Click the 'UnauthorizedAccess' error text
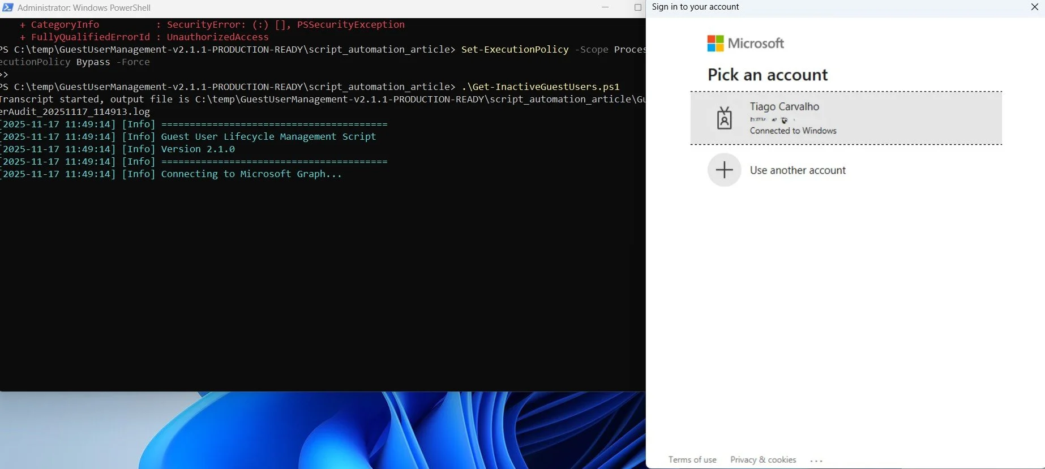This screenshot has height=469, width=1045. coord(217,37)
